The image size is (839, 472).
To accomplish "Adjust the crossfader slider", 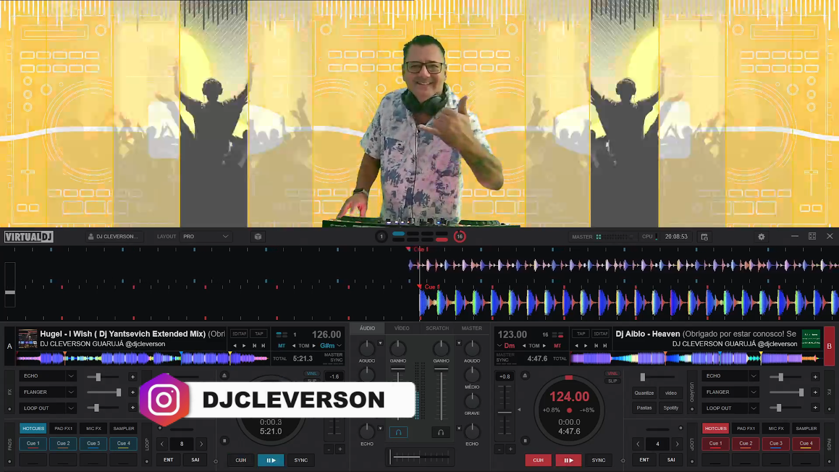I will (x=419, y=457).
